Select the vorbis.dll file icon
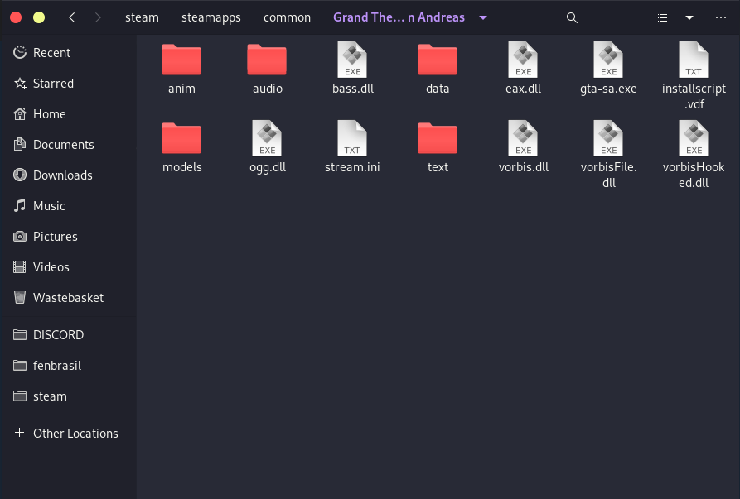Screen dimensions: 740x499 click(x=523, y=138)
